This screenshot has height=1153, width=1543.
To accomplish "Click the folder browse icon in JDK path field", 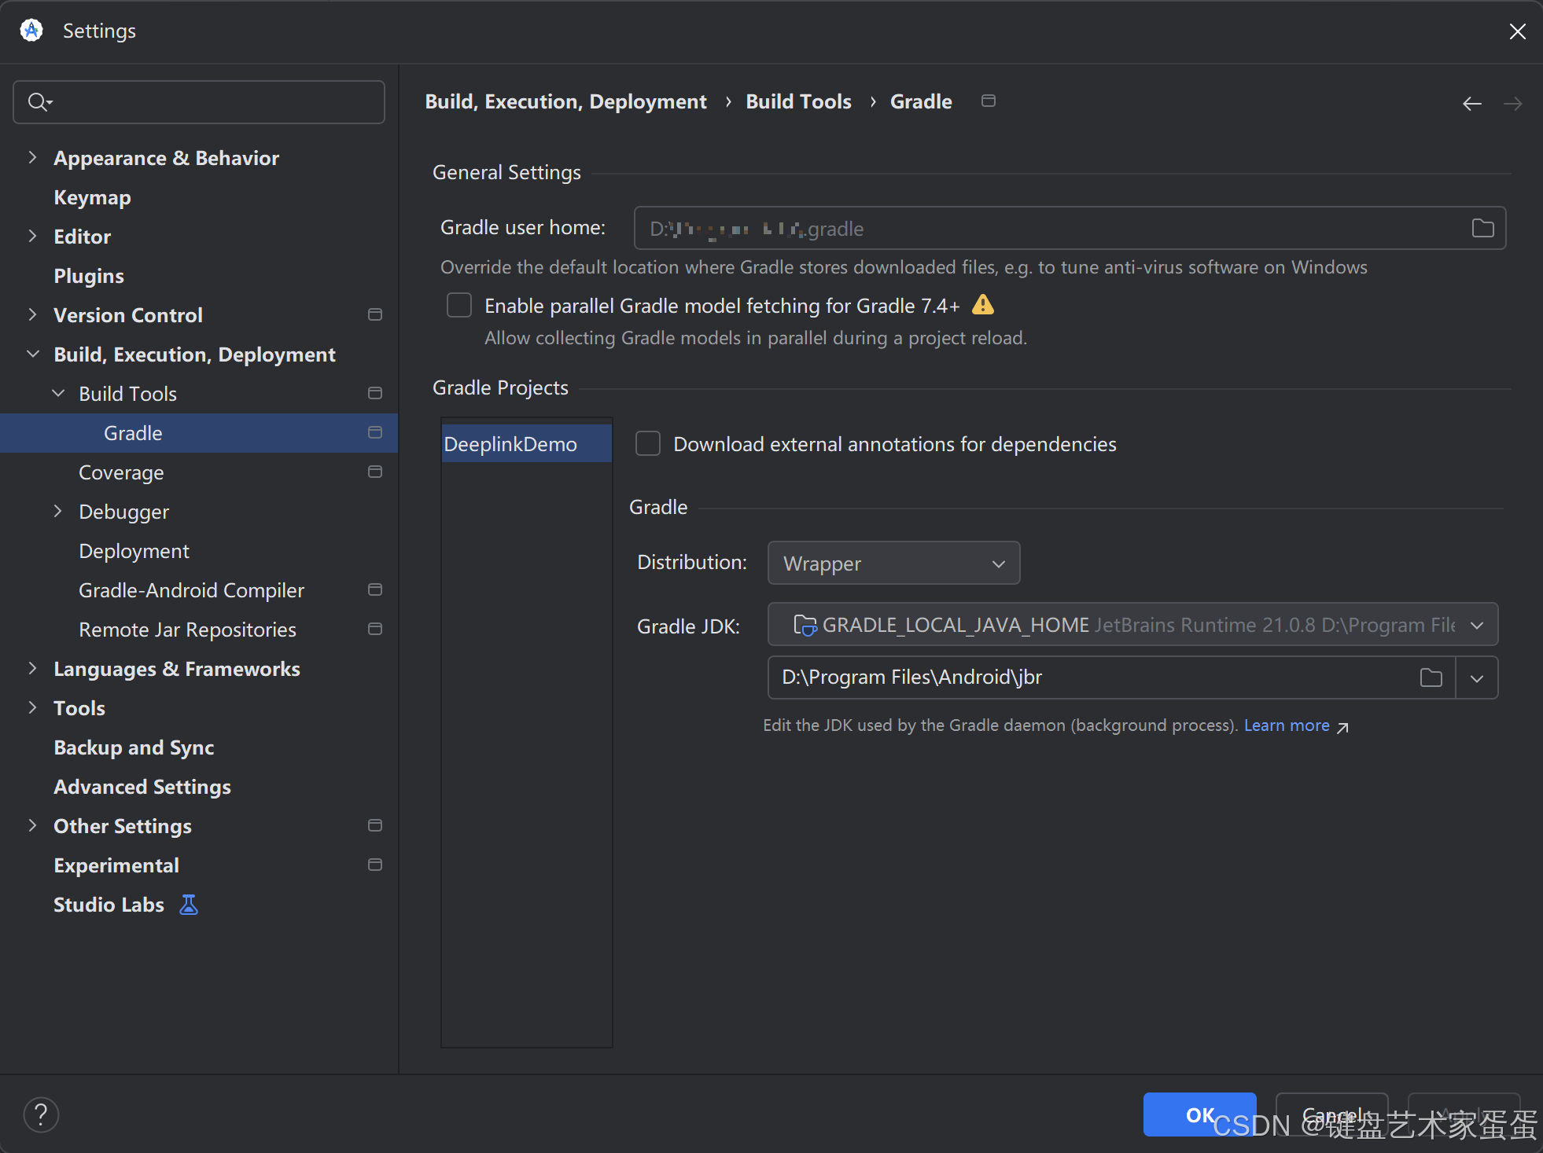I will pos(1431,677).
